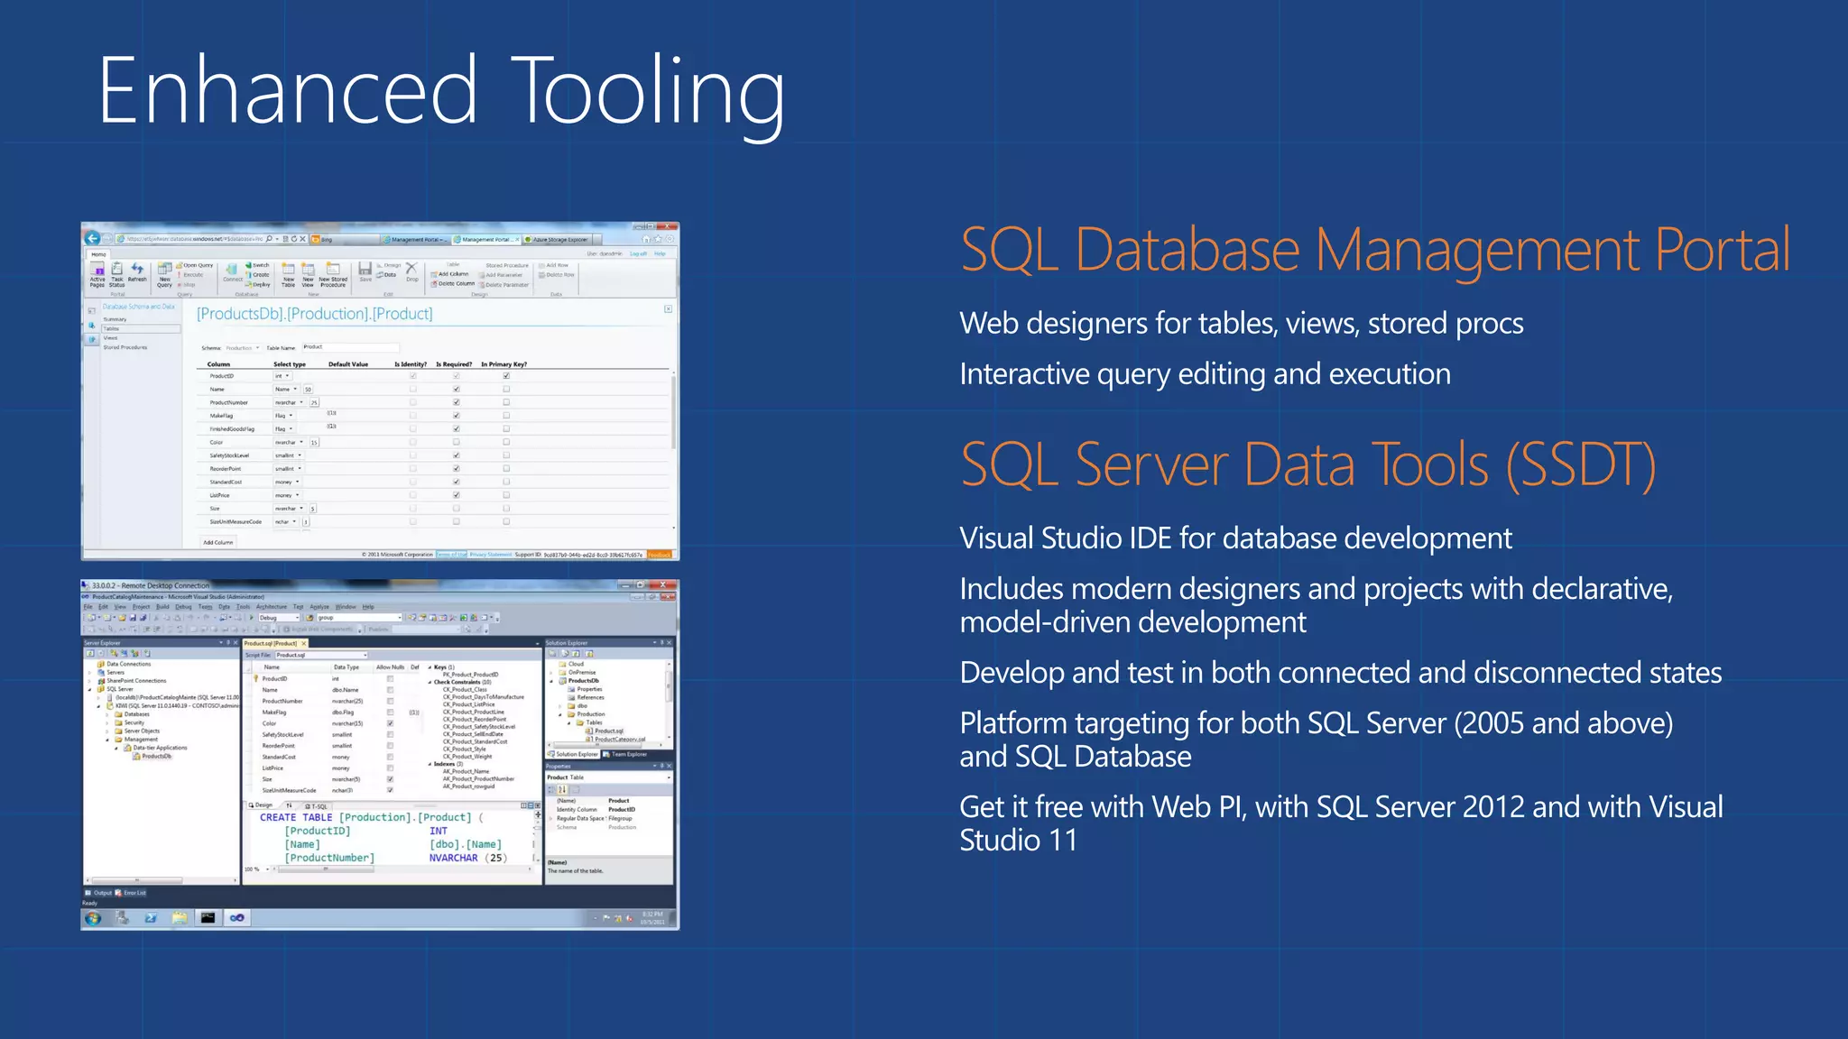The image size is (1848, 1039).
Task: Start a New Query in portal ribbon
Action: 165,274
